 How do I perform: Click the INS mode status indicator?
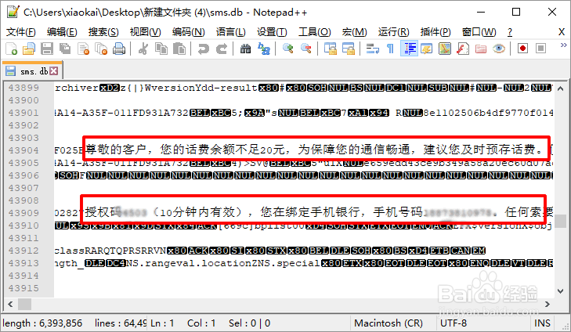pos(542,323)
